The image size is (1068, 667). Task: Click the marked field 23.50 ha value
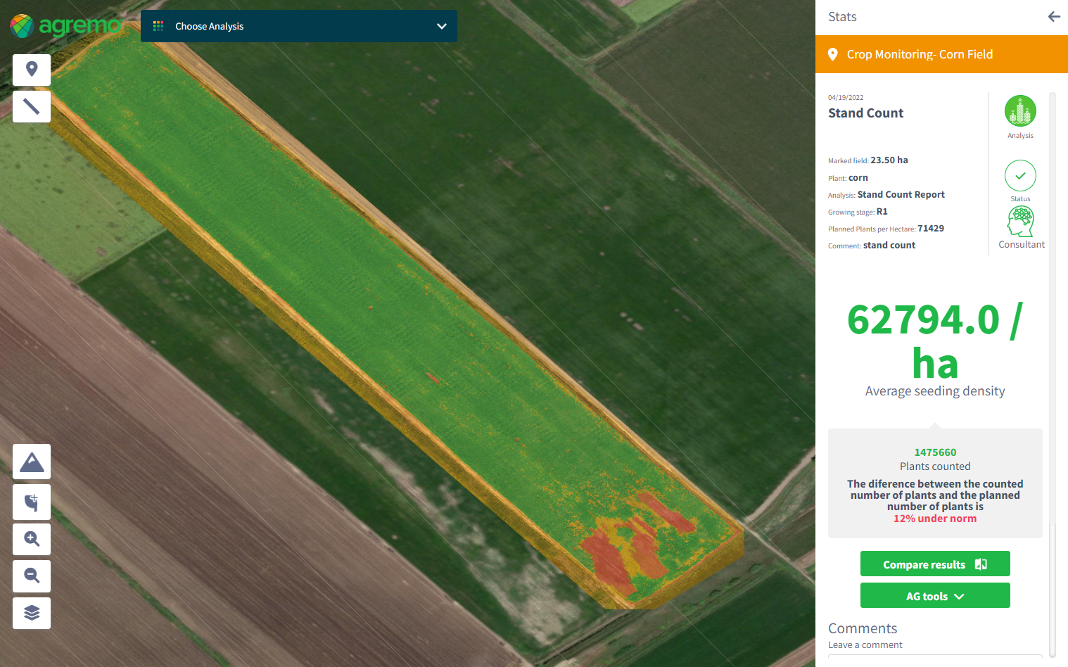[x=889, y=160]
